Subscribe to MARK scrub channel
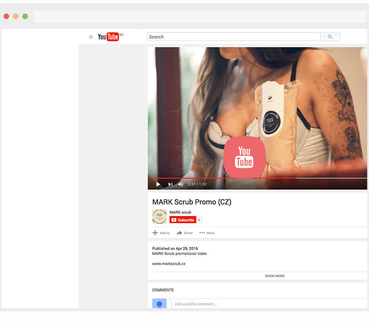This screenshot has height=327, width=369. tap(183, 220)
